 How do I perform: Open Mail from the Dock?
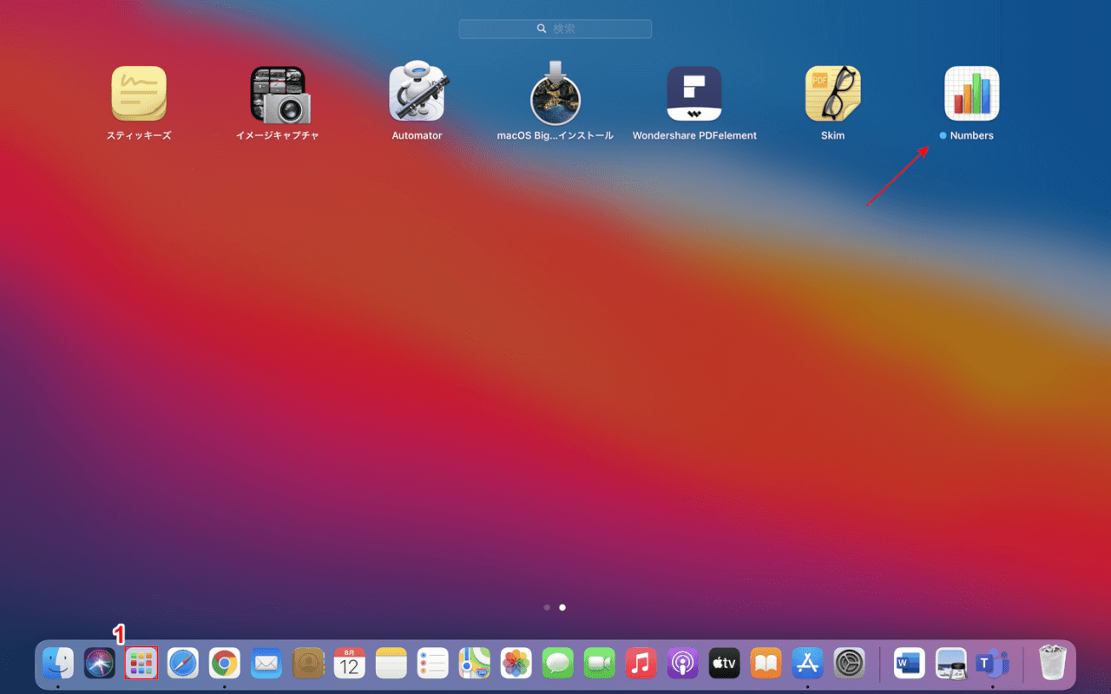(266, 664)
